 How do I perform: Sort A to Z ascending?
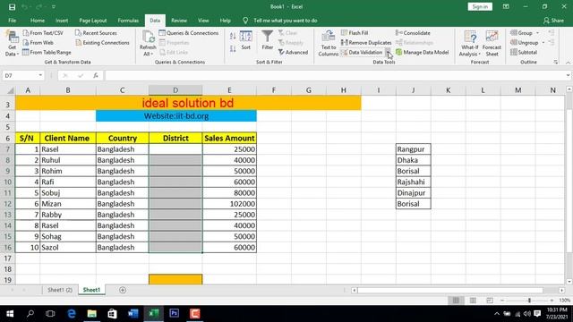tap(233, 36)
